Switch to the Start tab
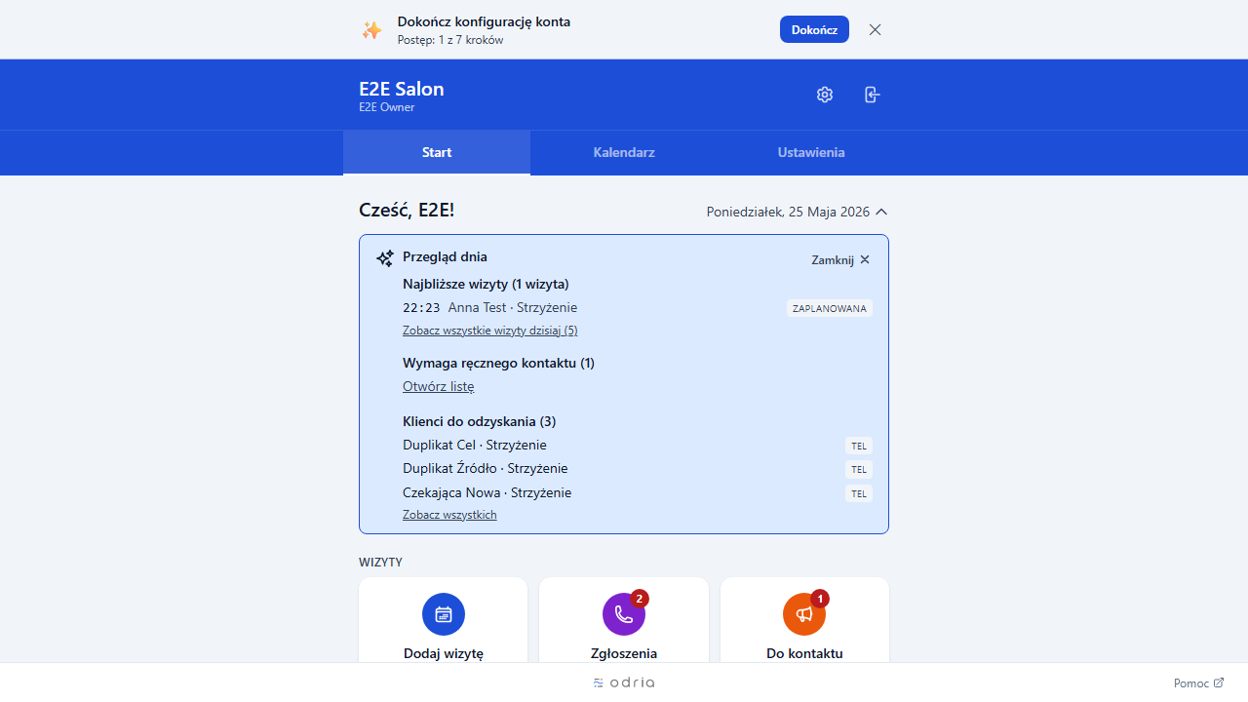This screenshot has height=702, width=1248. tap(437, 152)
